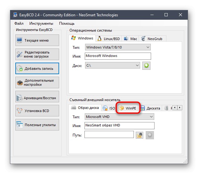Open Полезные утилиты section

[37, 125]
